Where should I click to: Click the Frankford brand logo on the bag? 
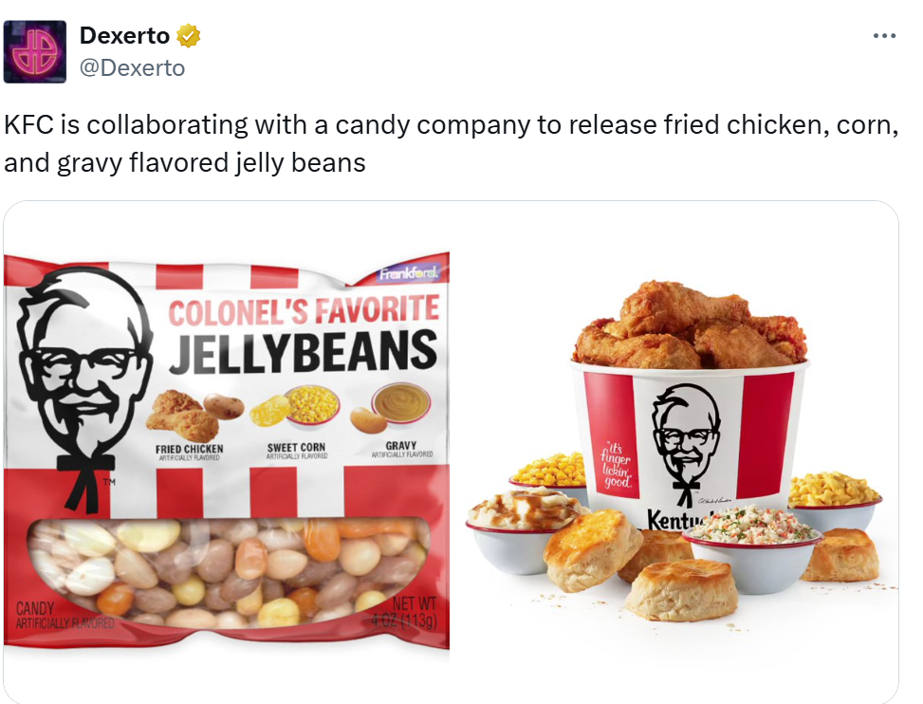pos(408,273)
